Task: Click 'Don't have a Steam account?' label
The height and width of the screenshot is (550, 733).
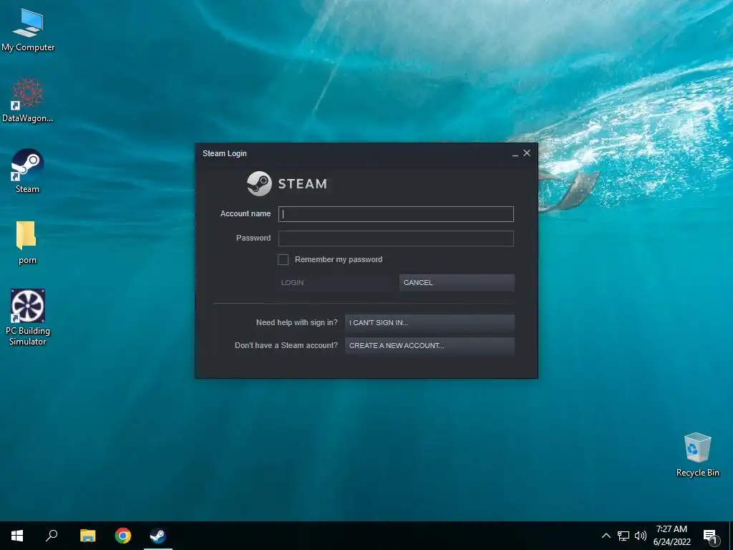Action: click(286, 345)
